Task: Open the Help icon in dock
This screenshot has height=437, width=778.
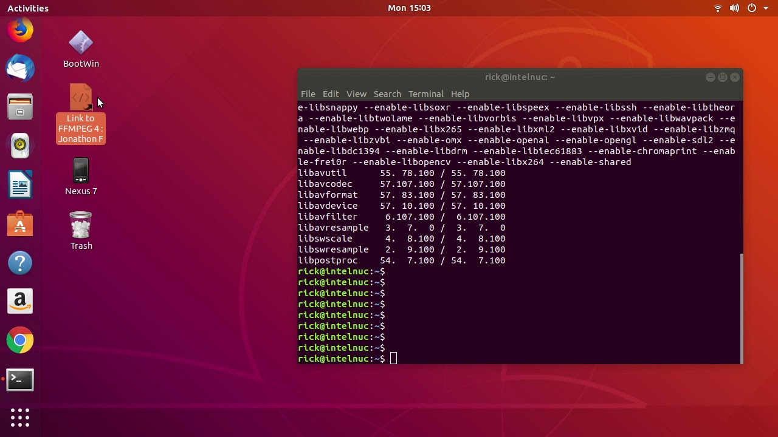Action: [x=20, y=263]
